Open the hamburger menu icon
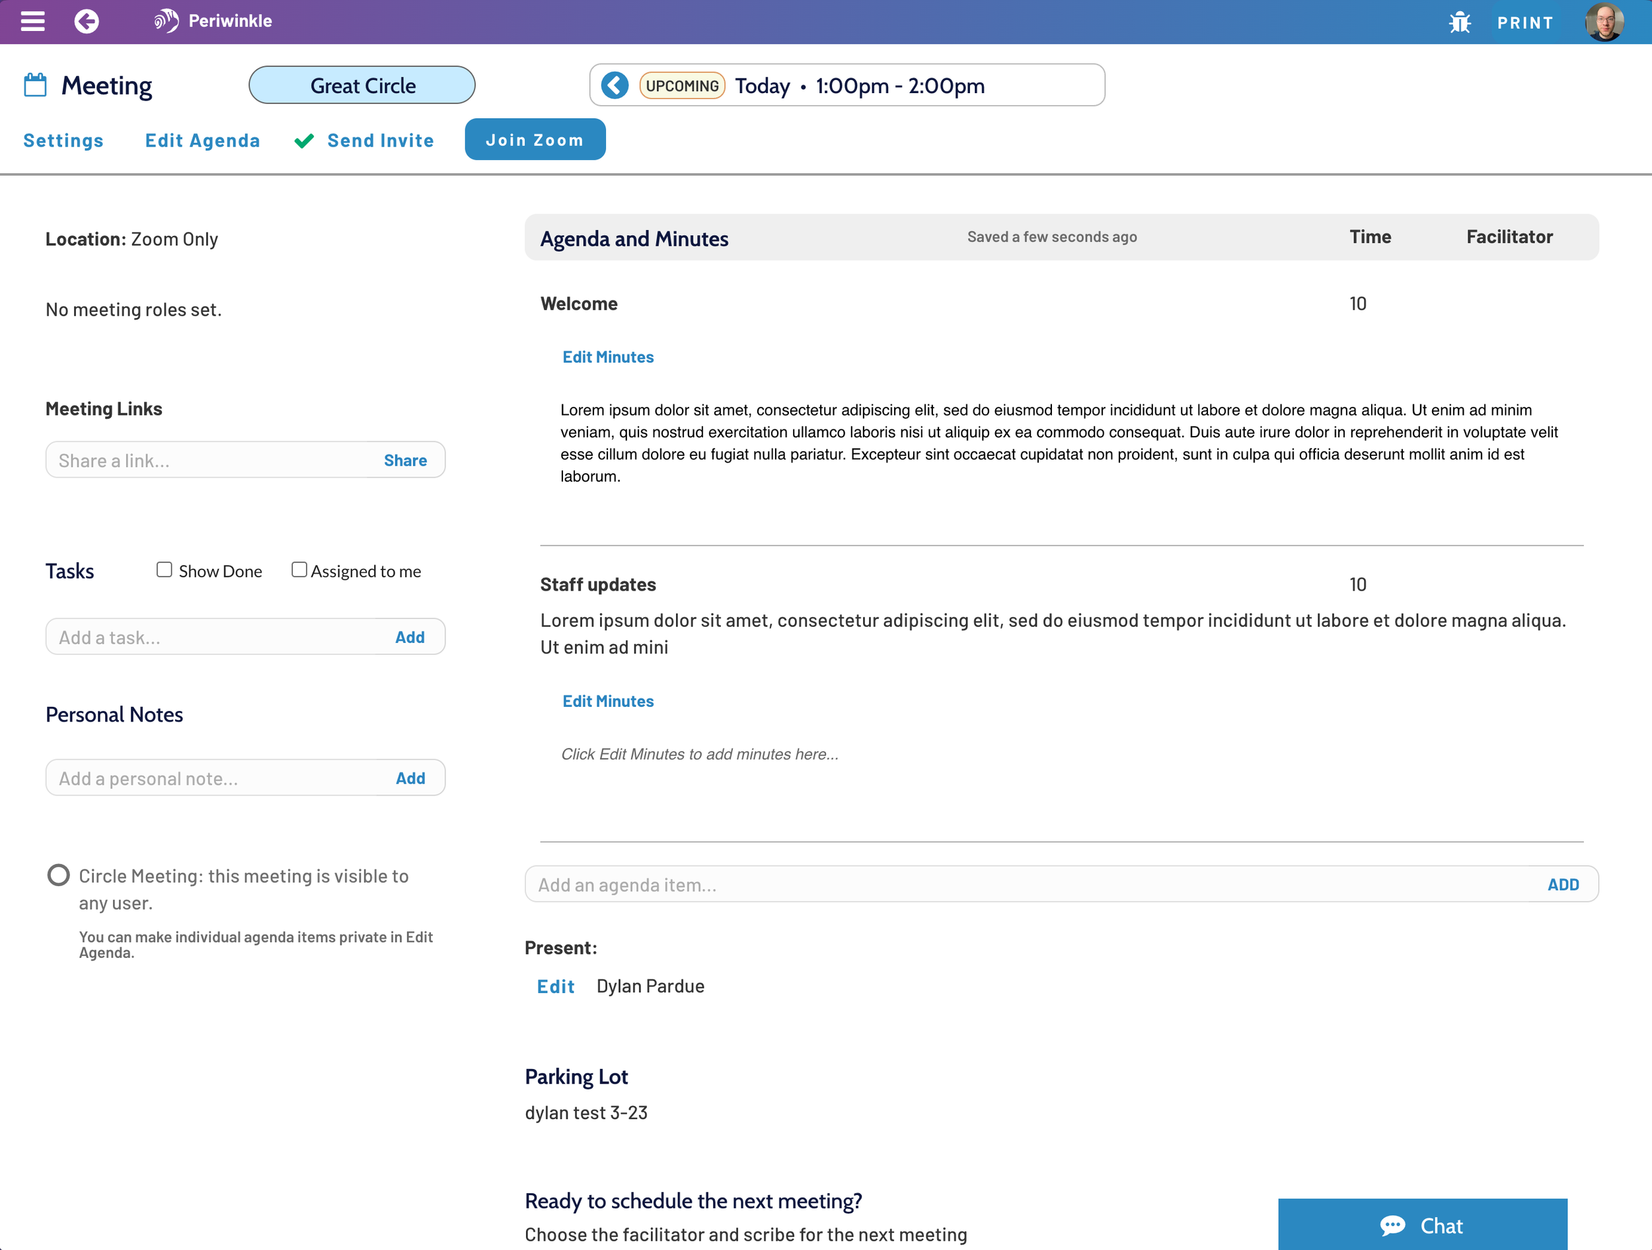1652x1250 pixels. [x=32, y=21]
